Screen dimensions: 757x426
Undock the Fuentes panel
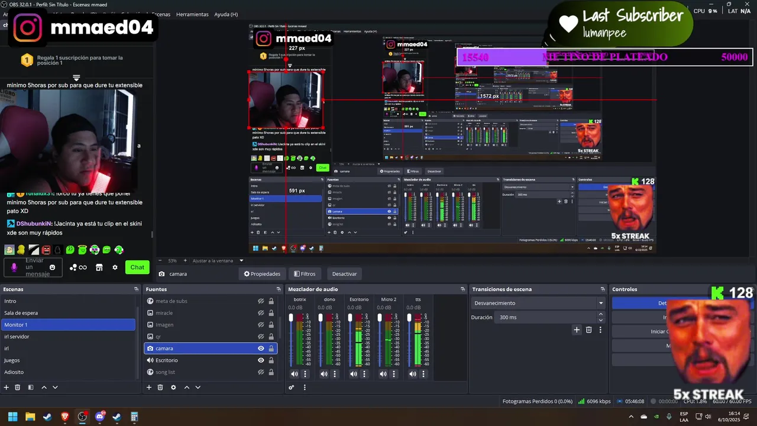tap(279, 289)
